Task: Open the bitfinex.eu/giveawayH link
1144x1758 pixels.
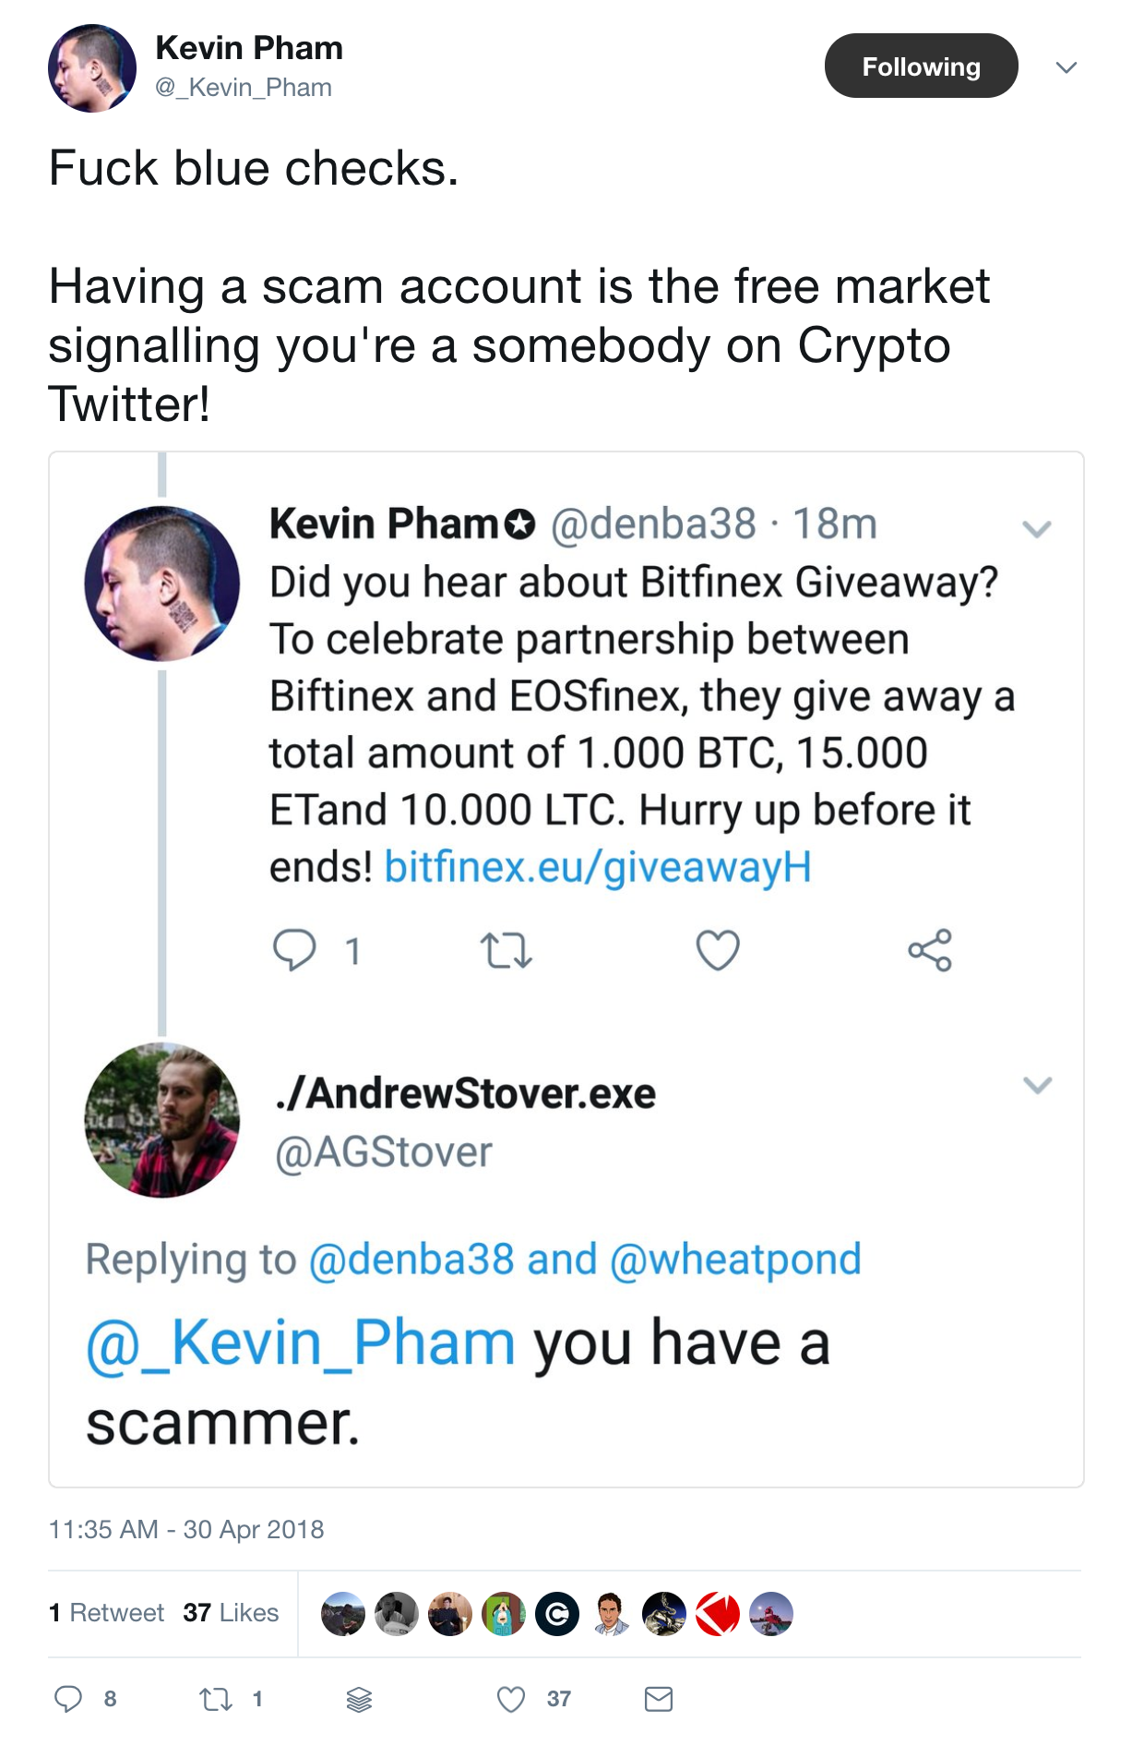Action: (x=597, y=865)
